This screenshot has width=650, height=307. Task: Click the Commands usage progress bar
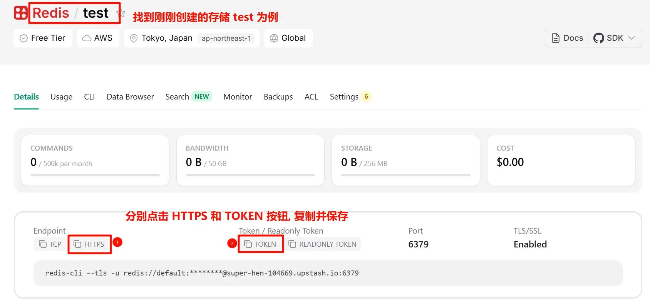(95, 175)
